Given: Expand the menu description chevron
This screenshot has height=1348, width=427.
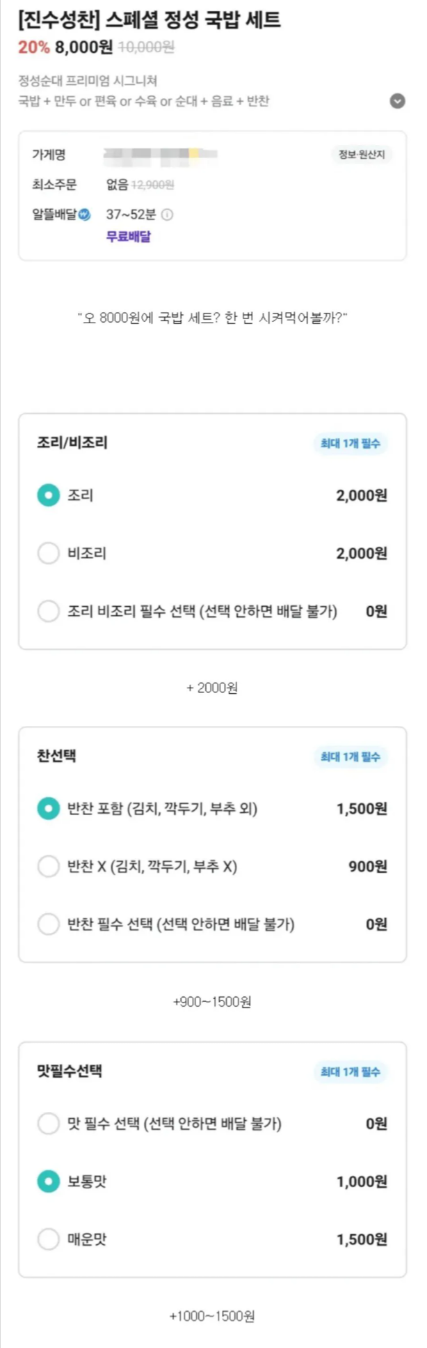Looking at the screenshot, I should (397, 101).
